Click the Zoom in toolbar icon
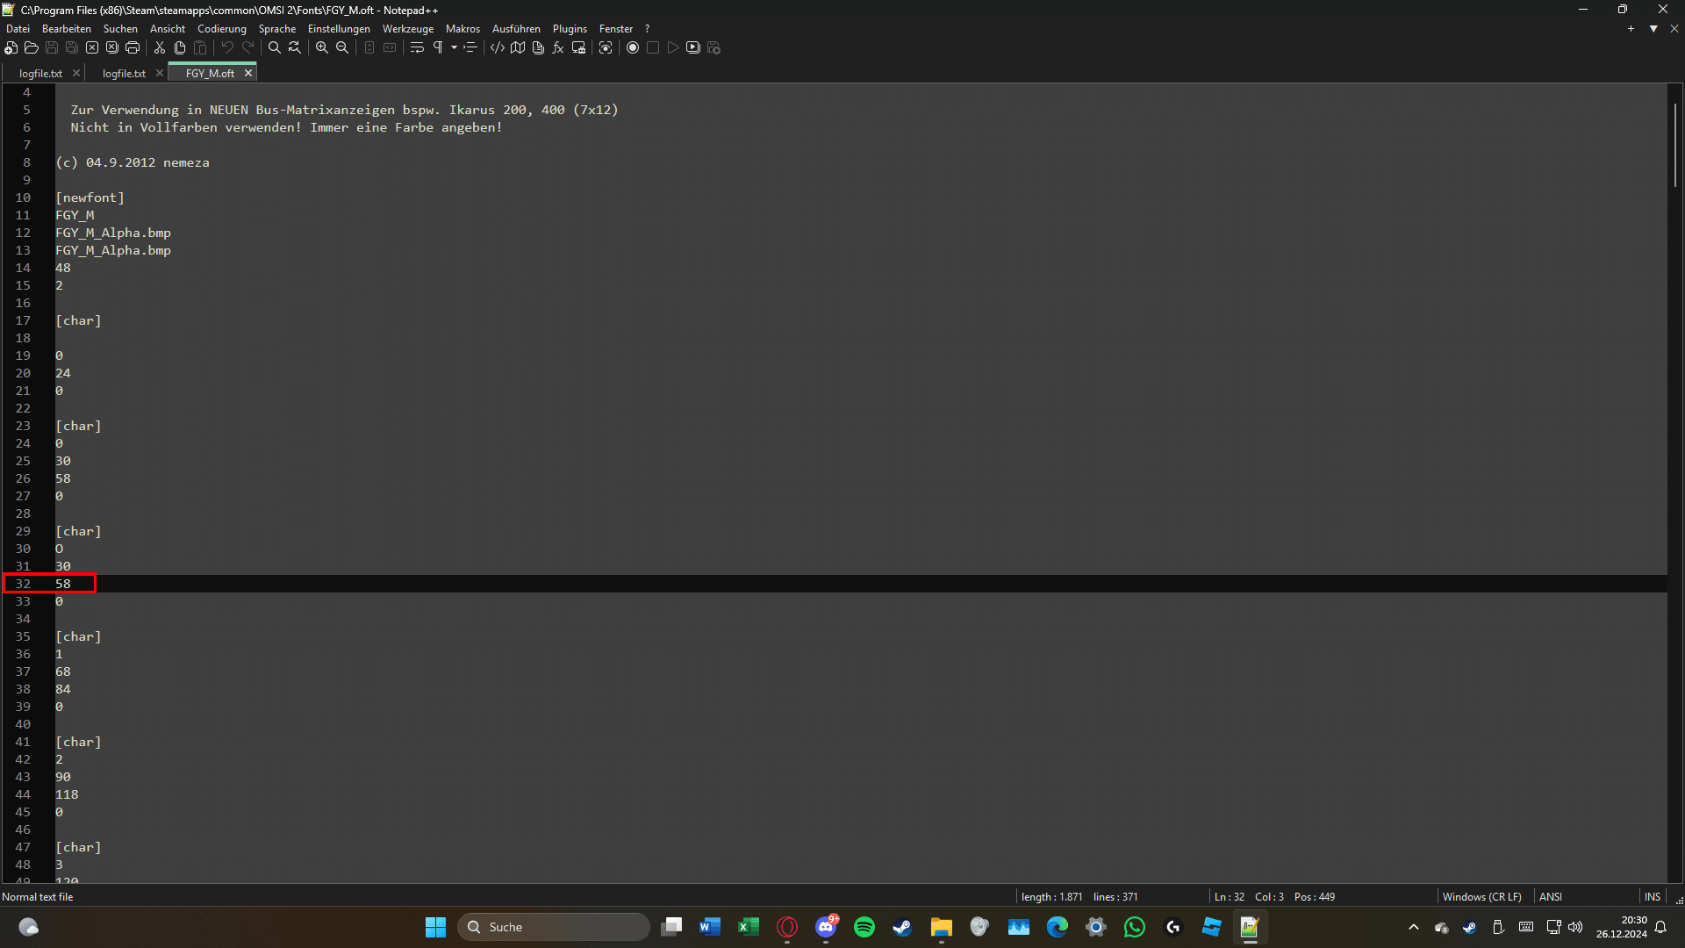Screen dimensions: 1685x948 [x=322, y=47]
